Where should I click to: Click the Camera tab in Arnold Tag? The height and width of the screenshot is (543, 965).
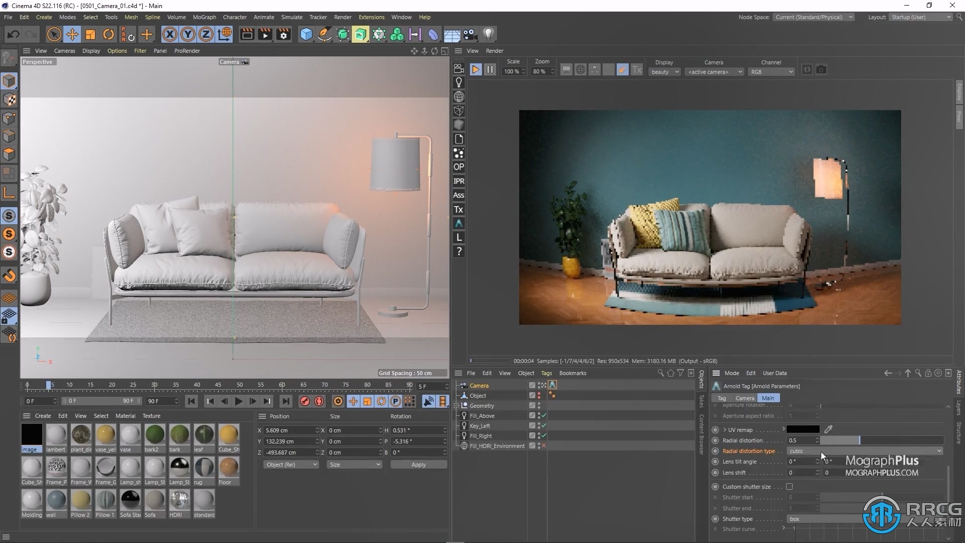coord(744,398)
